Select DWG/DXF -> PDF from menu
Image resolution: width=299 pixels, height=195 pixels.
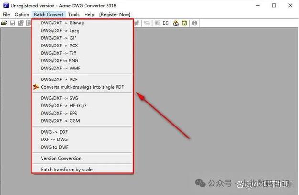coord(60,80)
